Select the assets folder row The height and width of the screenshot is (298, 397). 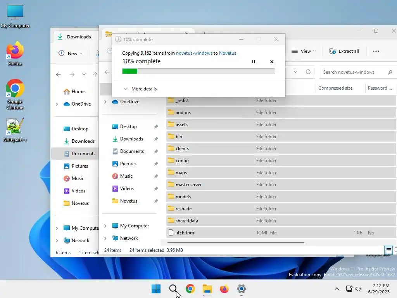click(281, 125)
